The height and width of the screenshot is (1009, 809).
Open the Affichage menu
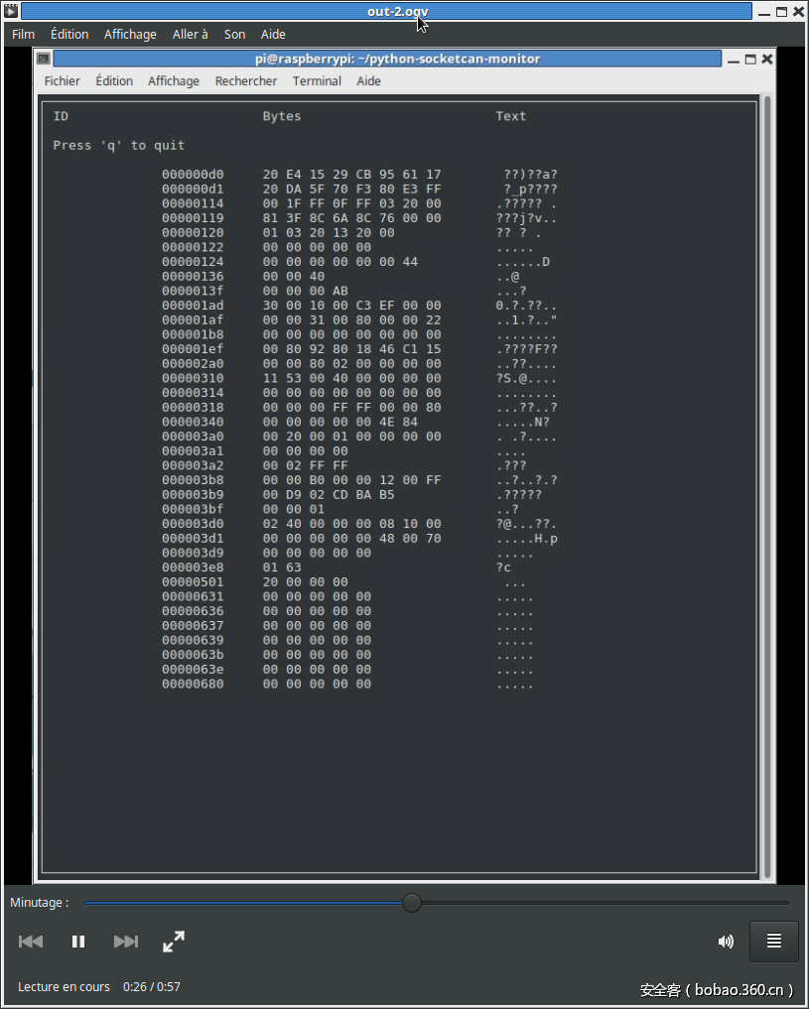[130, 34]
